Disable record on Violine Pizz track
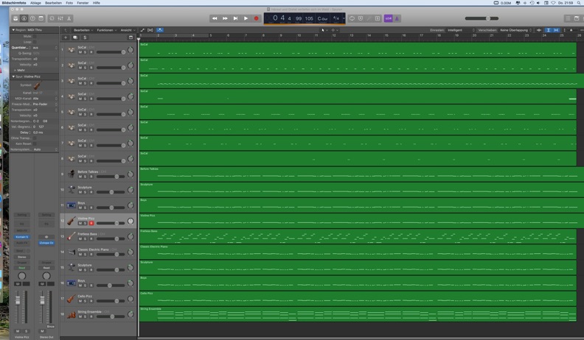 [x=91, y=223]
